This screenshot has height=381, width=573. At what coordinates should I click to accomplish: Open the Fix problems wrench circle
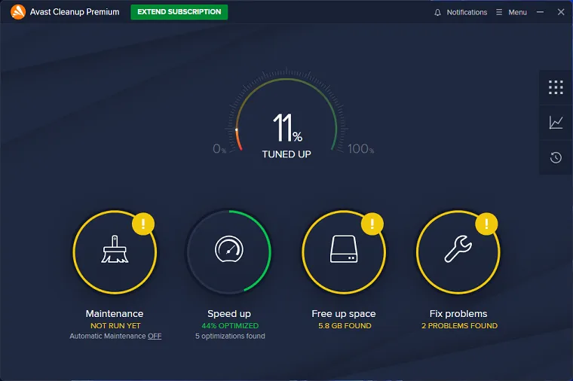pos(458,251)
